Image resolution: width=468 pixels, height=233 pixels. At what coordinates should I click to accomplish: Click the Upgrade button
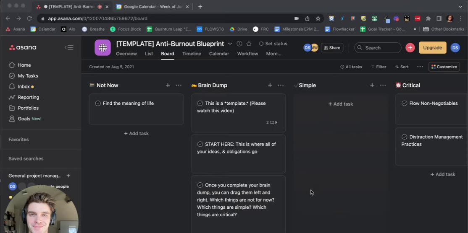point(432,48)
